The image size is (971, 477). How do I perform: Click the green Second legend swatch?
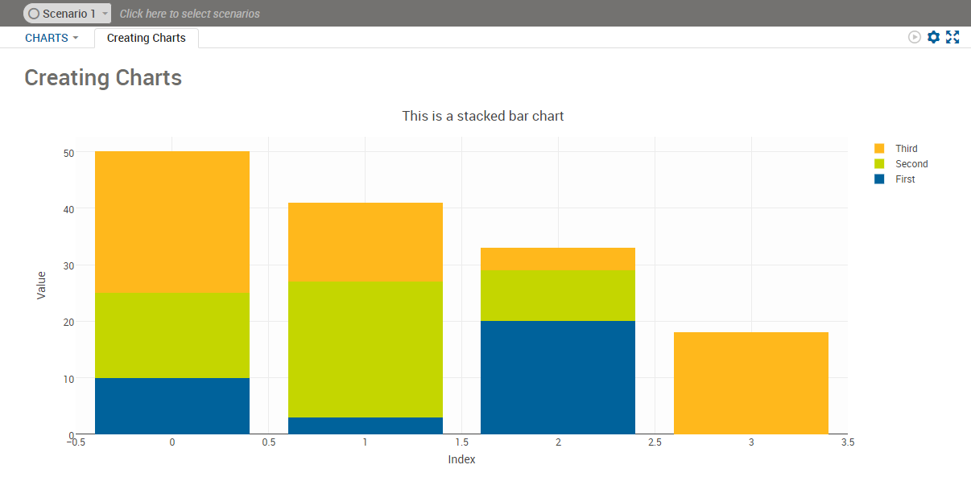[879, 164]
